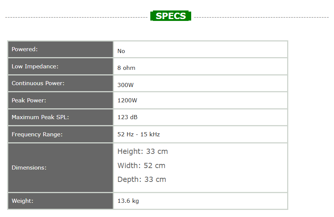
Task: Select the "No" powered value
Action: coord(121,51)
